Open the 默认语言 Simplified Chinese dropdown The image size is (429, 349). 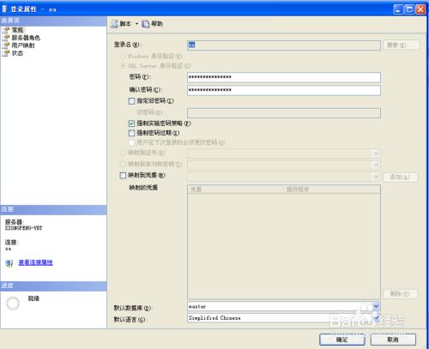(x=376, y=318)
